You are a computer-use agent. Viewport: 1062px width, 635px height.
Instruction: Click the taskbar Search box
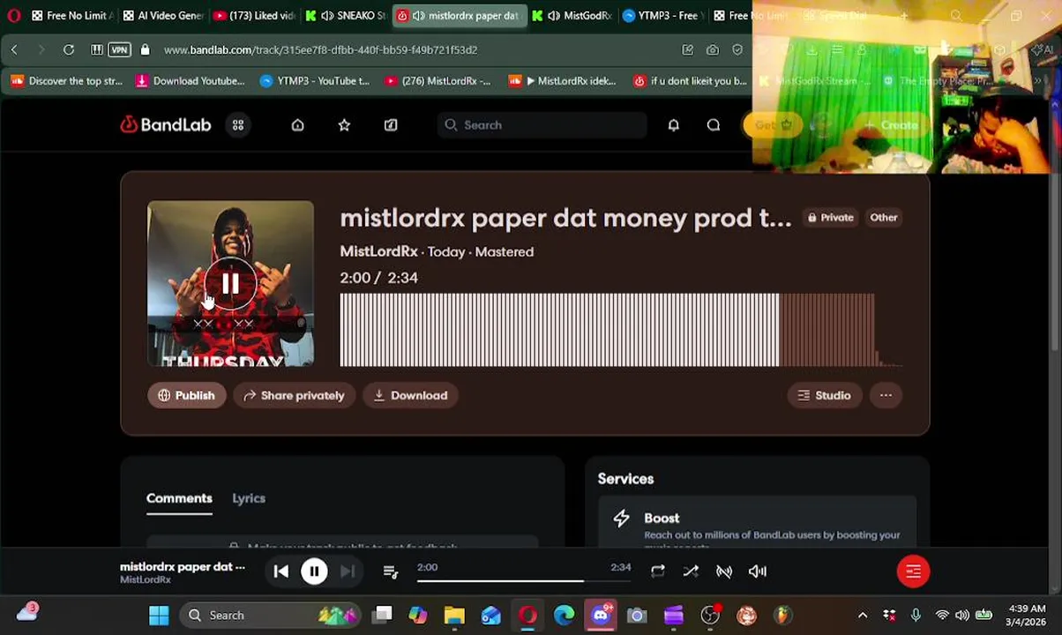[272, 615]
